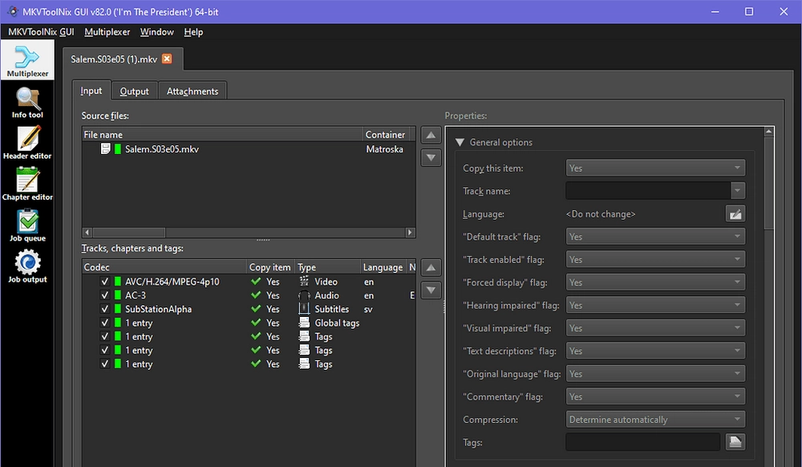The width and height of the screenshot is (802, 467).
Task: Open the Track enabled flag dropdown
Action: (x=655, y=259)
